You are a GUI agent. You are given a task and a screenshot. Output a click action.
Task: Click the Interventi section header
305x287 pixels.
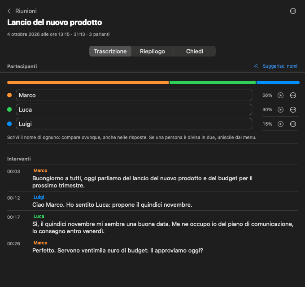[x=19, y=159]
